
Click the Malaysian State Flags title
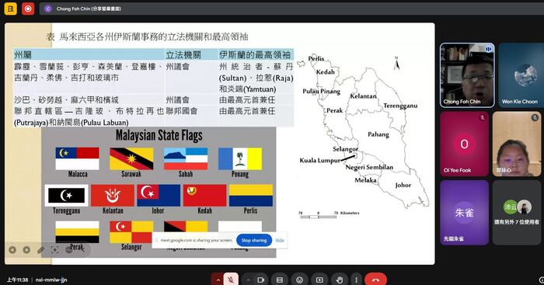[159, 136]
